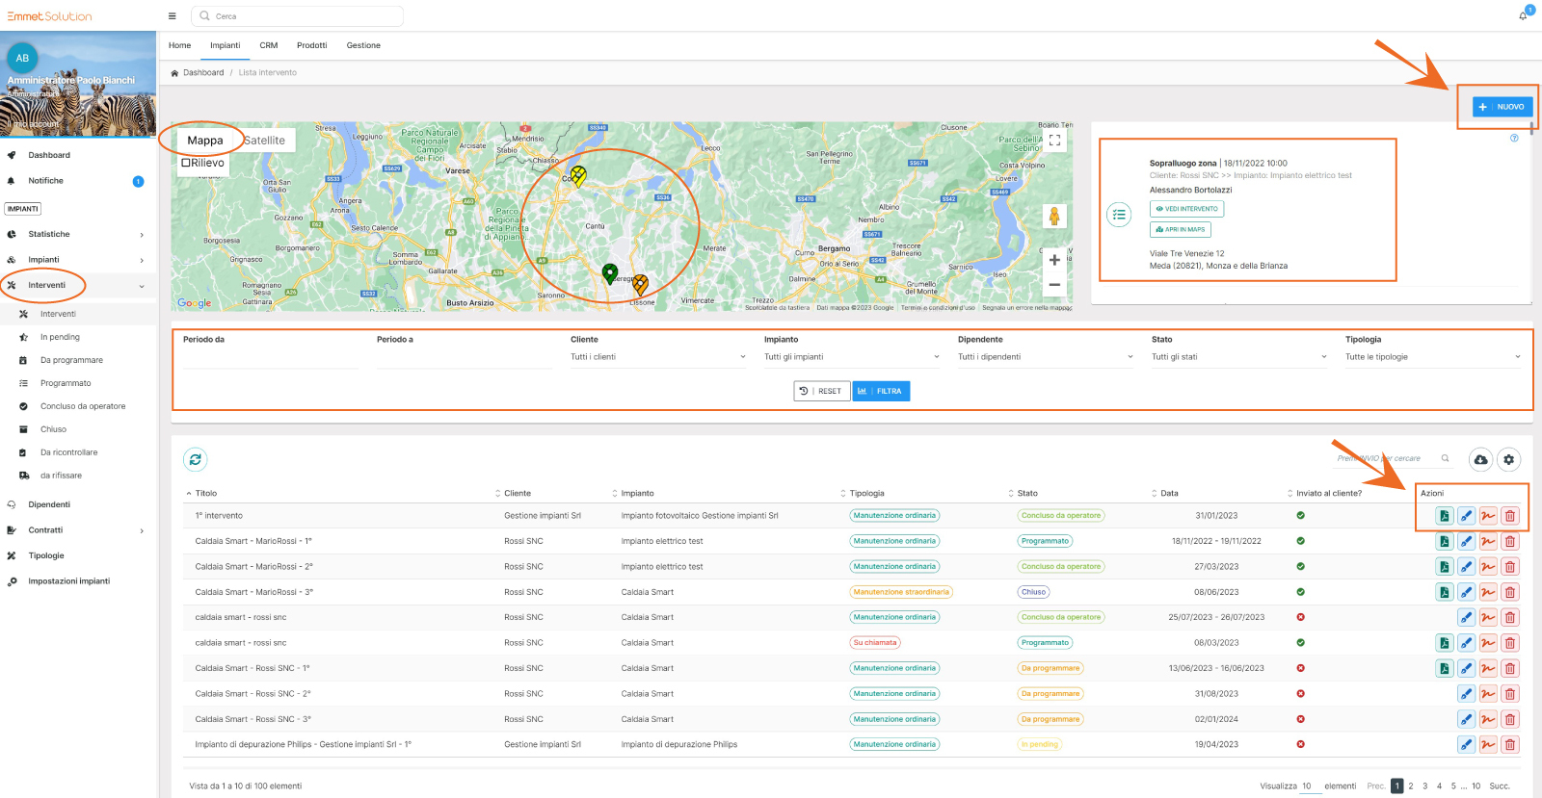This screenshot has height=798, width=1542.
Task: Toggle map fullscreen view
Action: [1054, 141]
